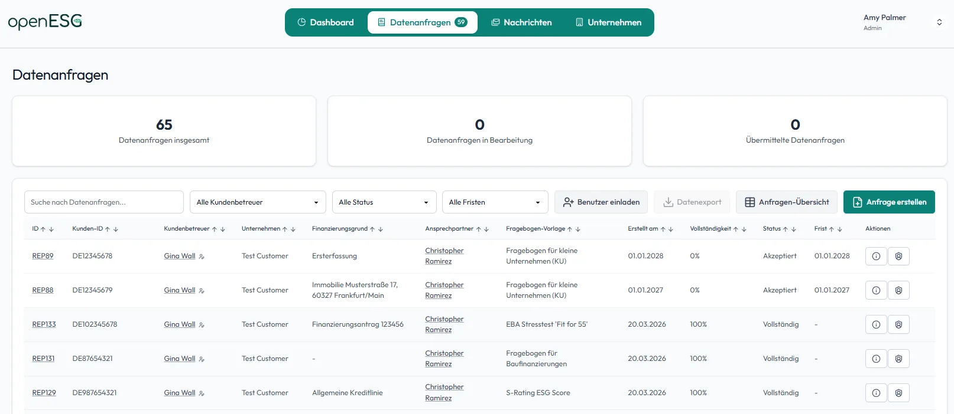Click the account icon beside Gina Wall in REP88 row
Image resolution: width=954 pixels, height=414 pixels.
202,291
